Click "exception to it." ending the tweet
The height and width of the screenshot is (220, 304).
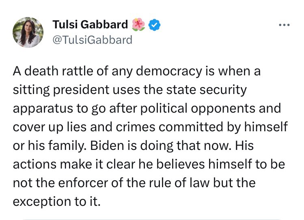point(56,201)
